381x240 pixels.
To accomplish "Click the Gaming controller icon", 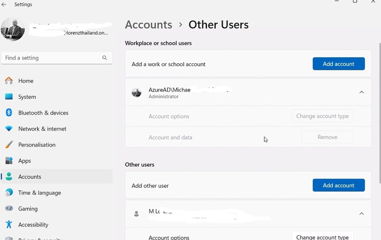I will 9,209.
